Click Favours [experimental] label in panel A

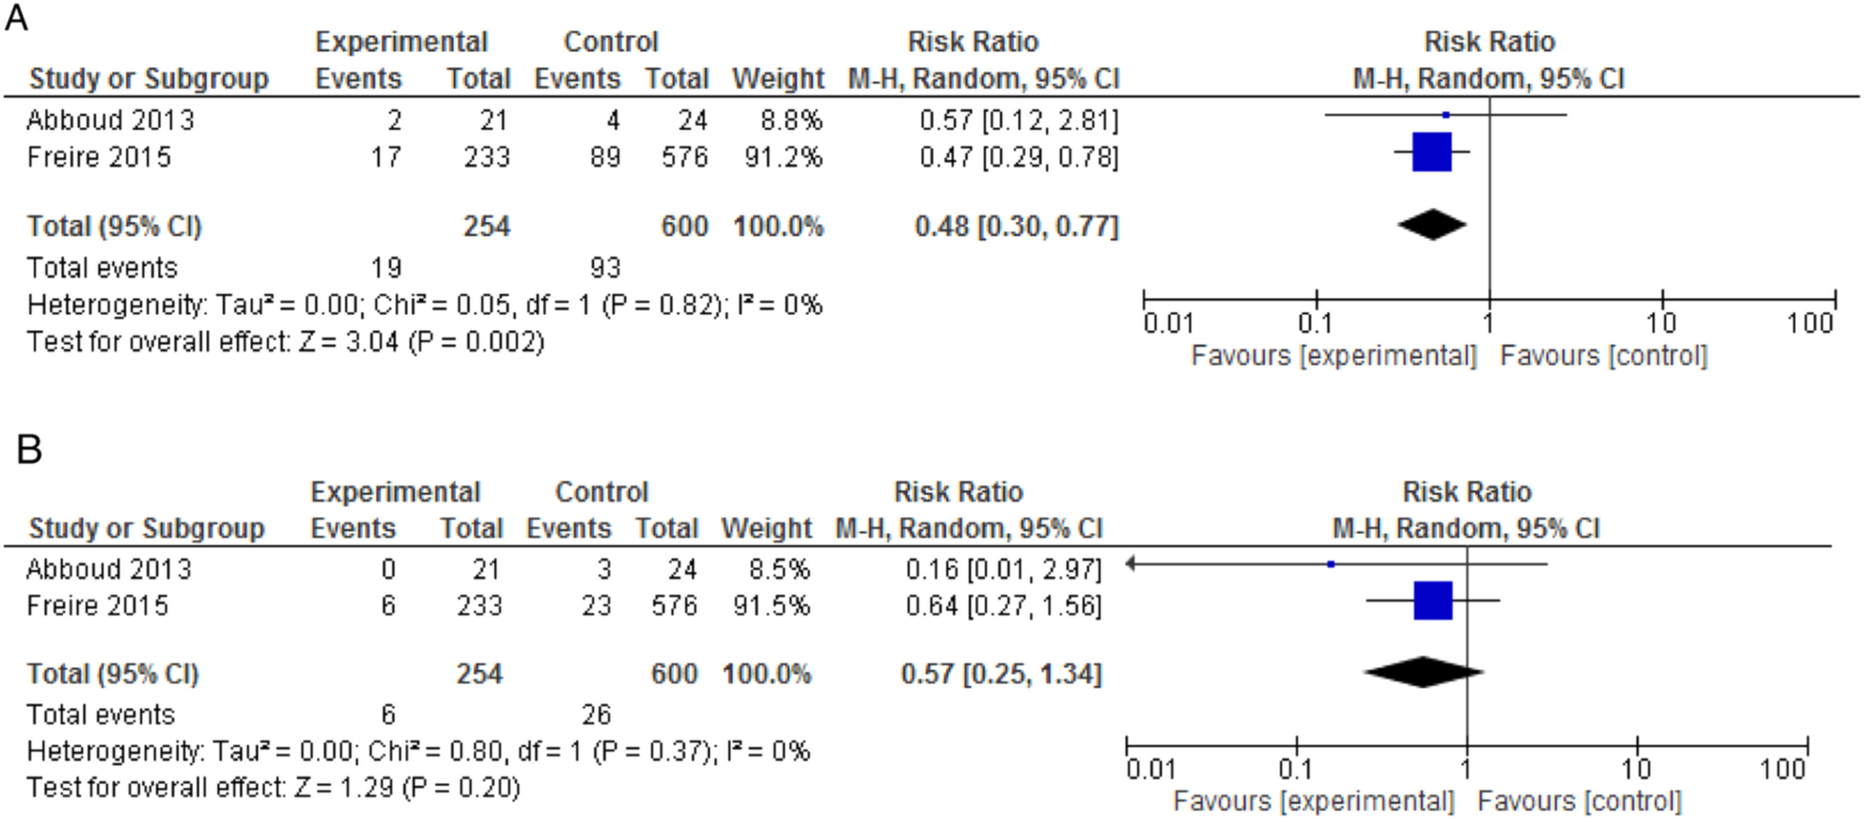1333,356
